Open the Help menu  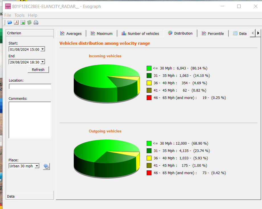tap(32, 15)
